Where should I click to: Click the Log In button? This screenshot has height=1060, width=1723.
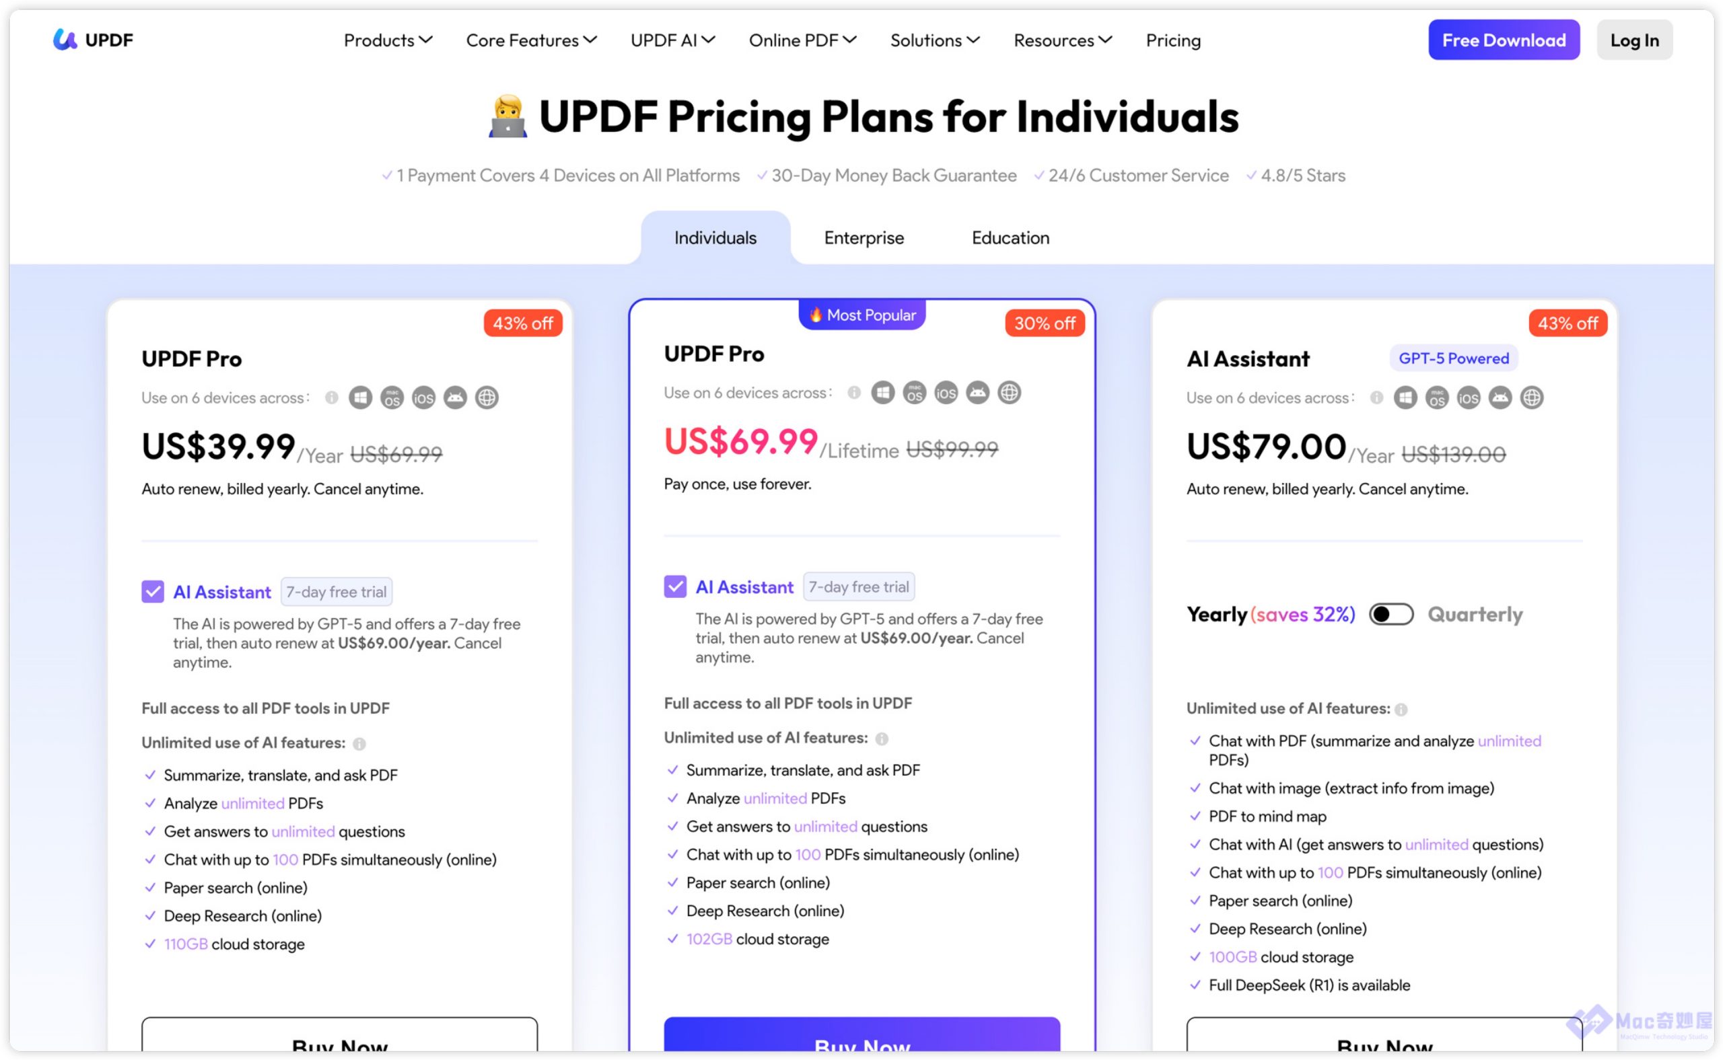click(x=1633, y=40)
